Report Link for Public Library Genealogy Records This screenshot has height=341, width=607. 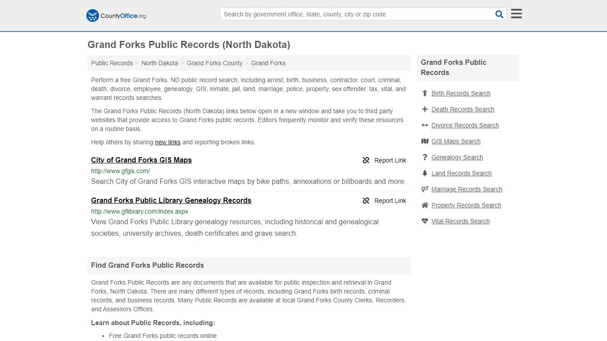[x=384, y=201]
